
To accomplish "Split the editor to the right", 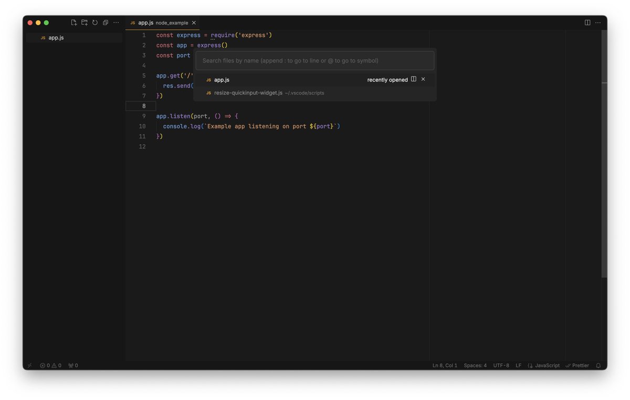I will pos(587,23).
